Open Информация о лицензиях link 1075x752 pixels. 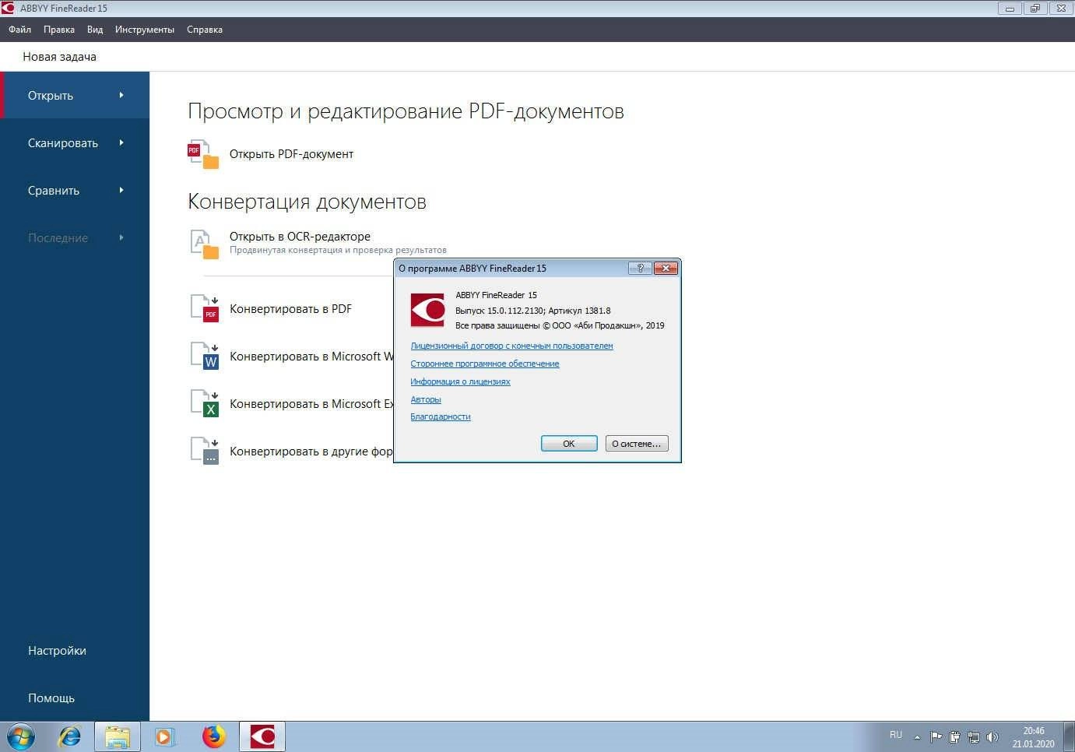pos(460,381)
